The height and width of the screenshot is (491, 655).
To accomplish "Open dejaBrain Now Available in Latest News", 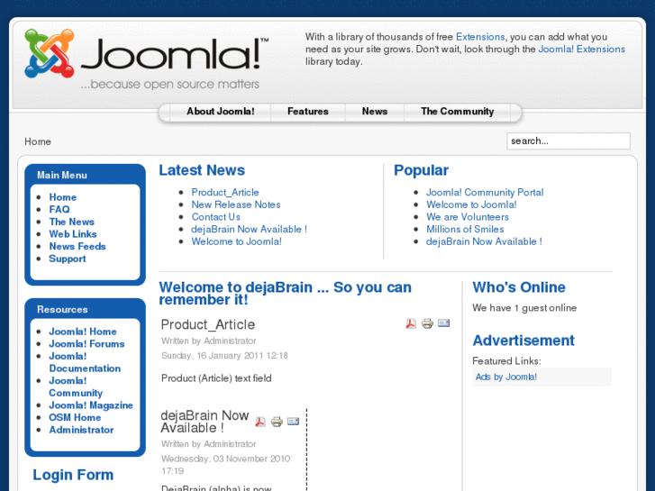I will point(249,230).
